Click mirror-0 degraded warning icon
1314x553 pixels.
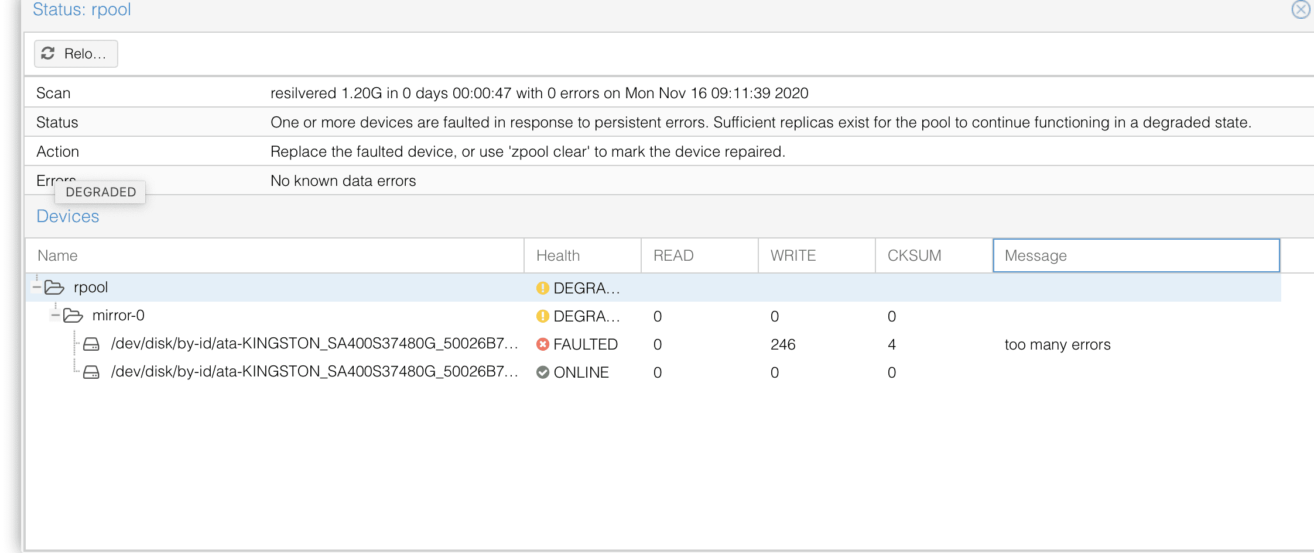coord(543,316)
